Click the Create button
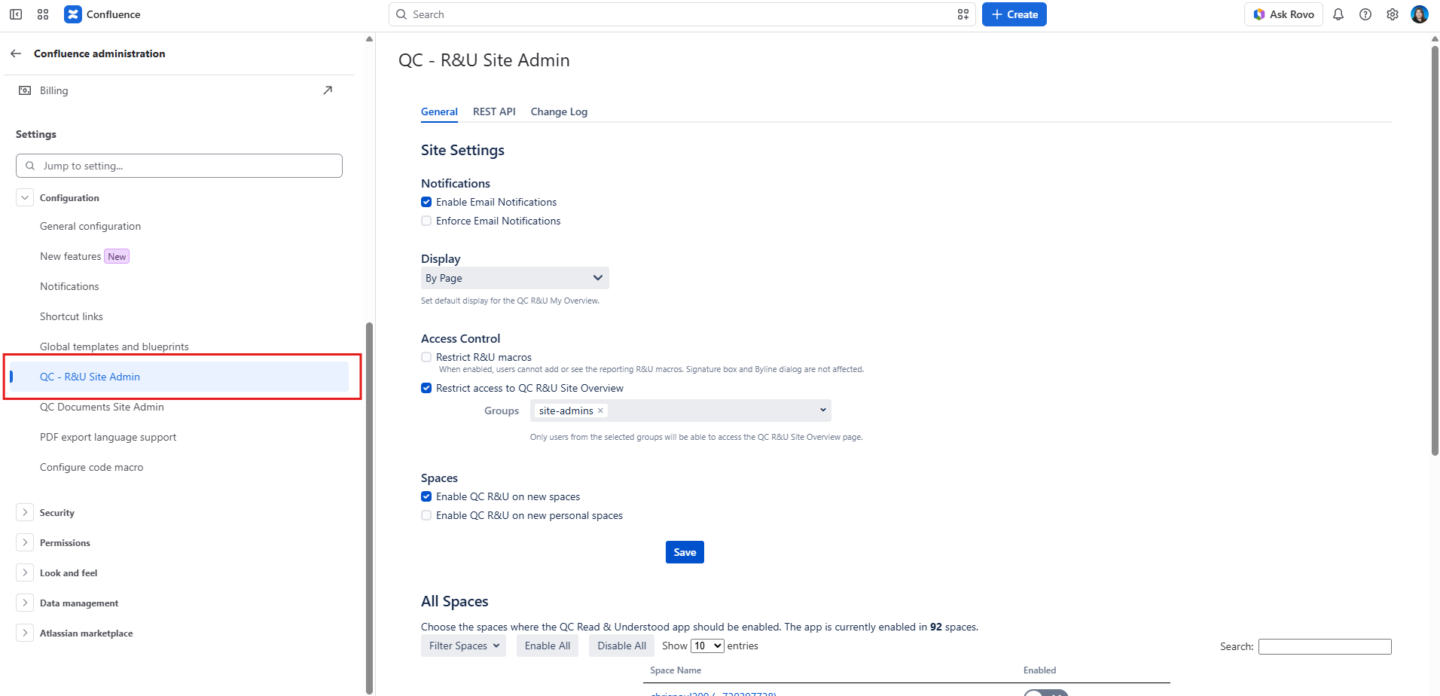The image size is (1440, 696). tap(1014, 14)
